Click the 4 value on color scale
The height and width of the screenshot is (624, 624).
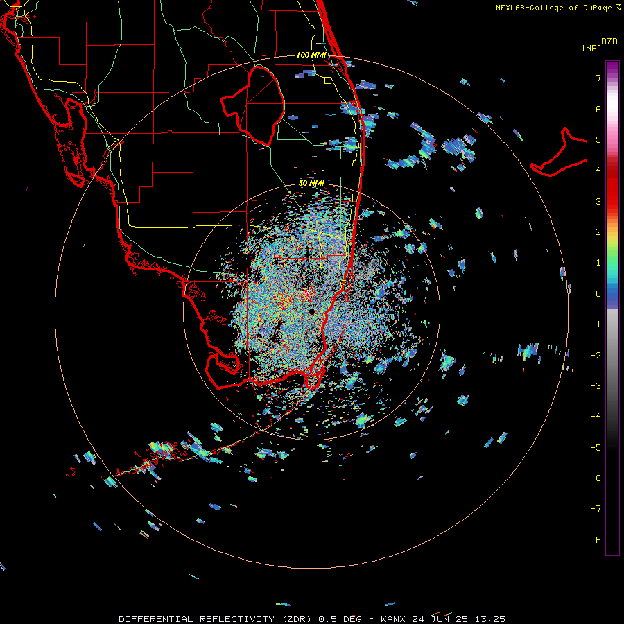point(598,171)
